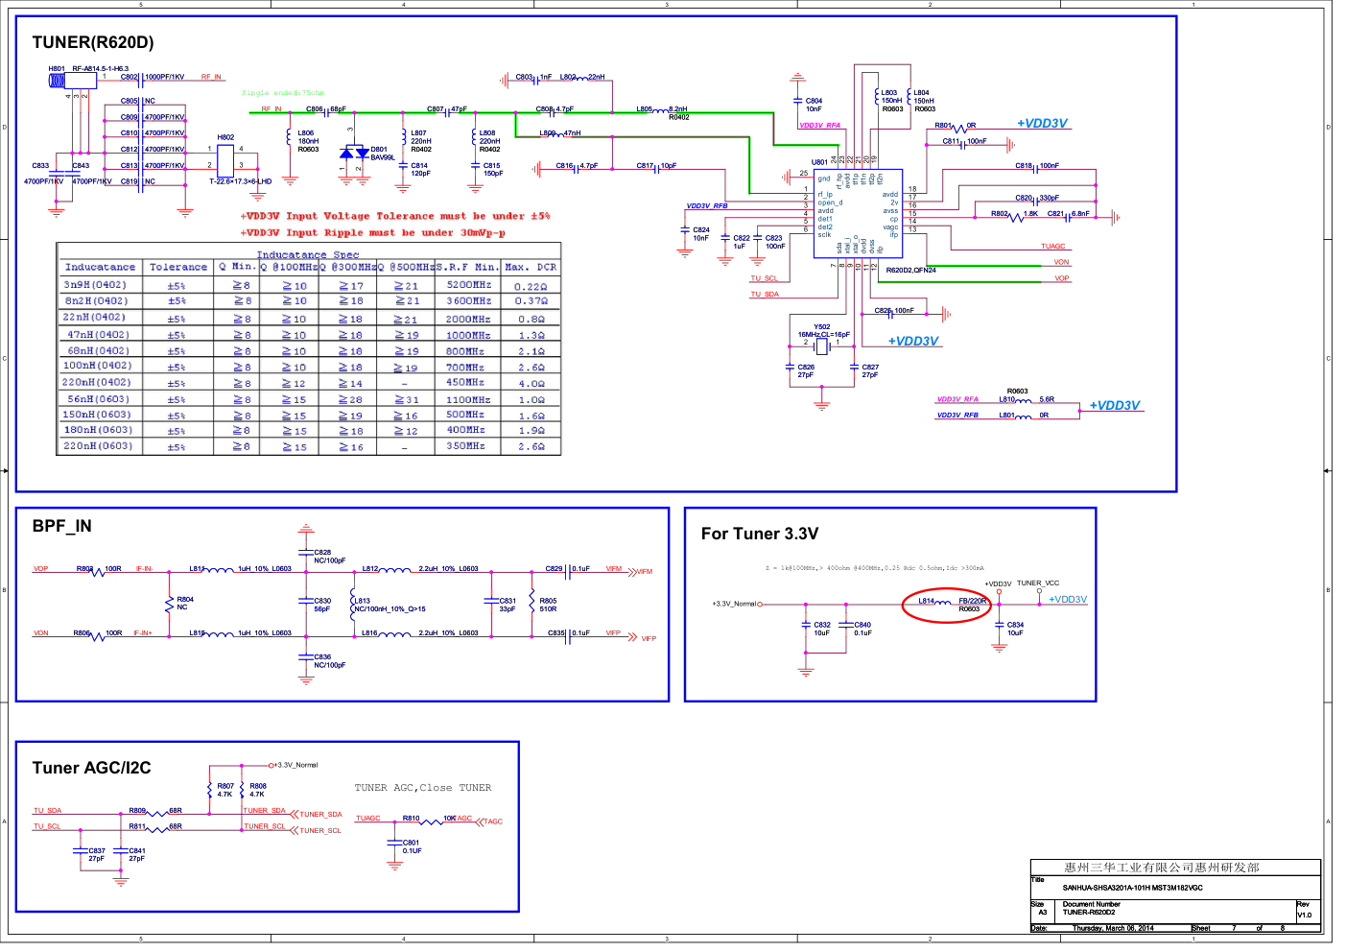Click the D801 BAV99L diode symbol
The height and width of the screenshot is (952, 1346).
[x=353, y=153]
